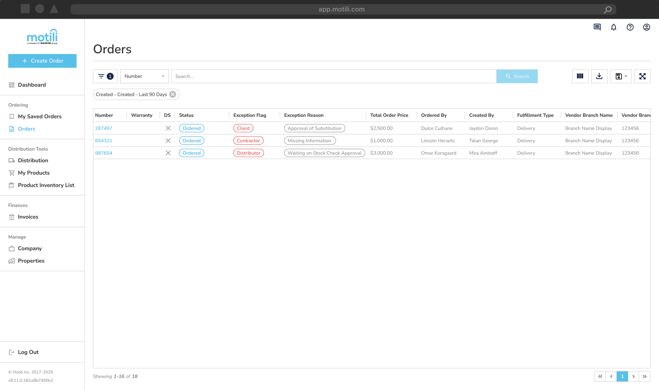This screenshot has height=390, width=659.
Task: Expand the table to fullscreen view
Action: click(643, 76)
